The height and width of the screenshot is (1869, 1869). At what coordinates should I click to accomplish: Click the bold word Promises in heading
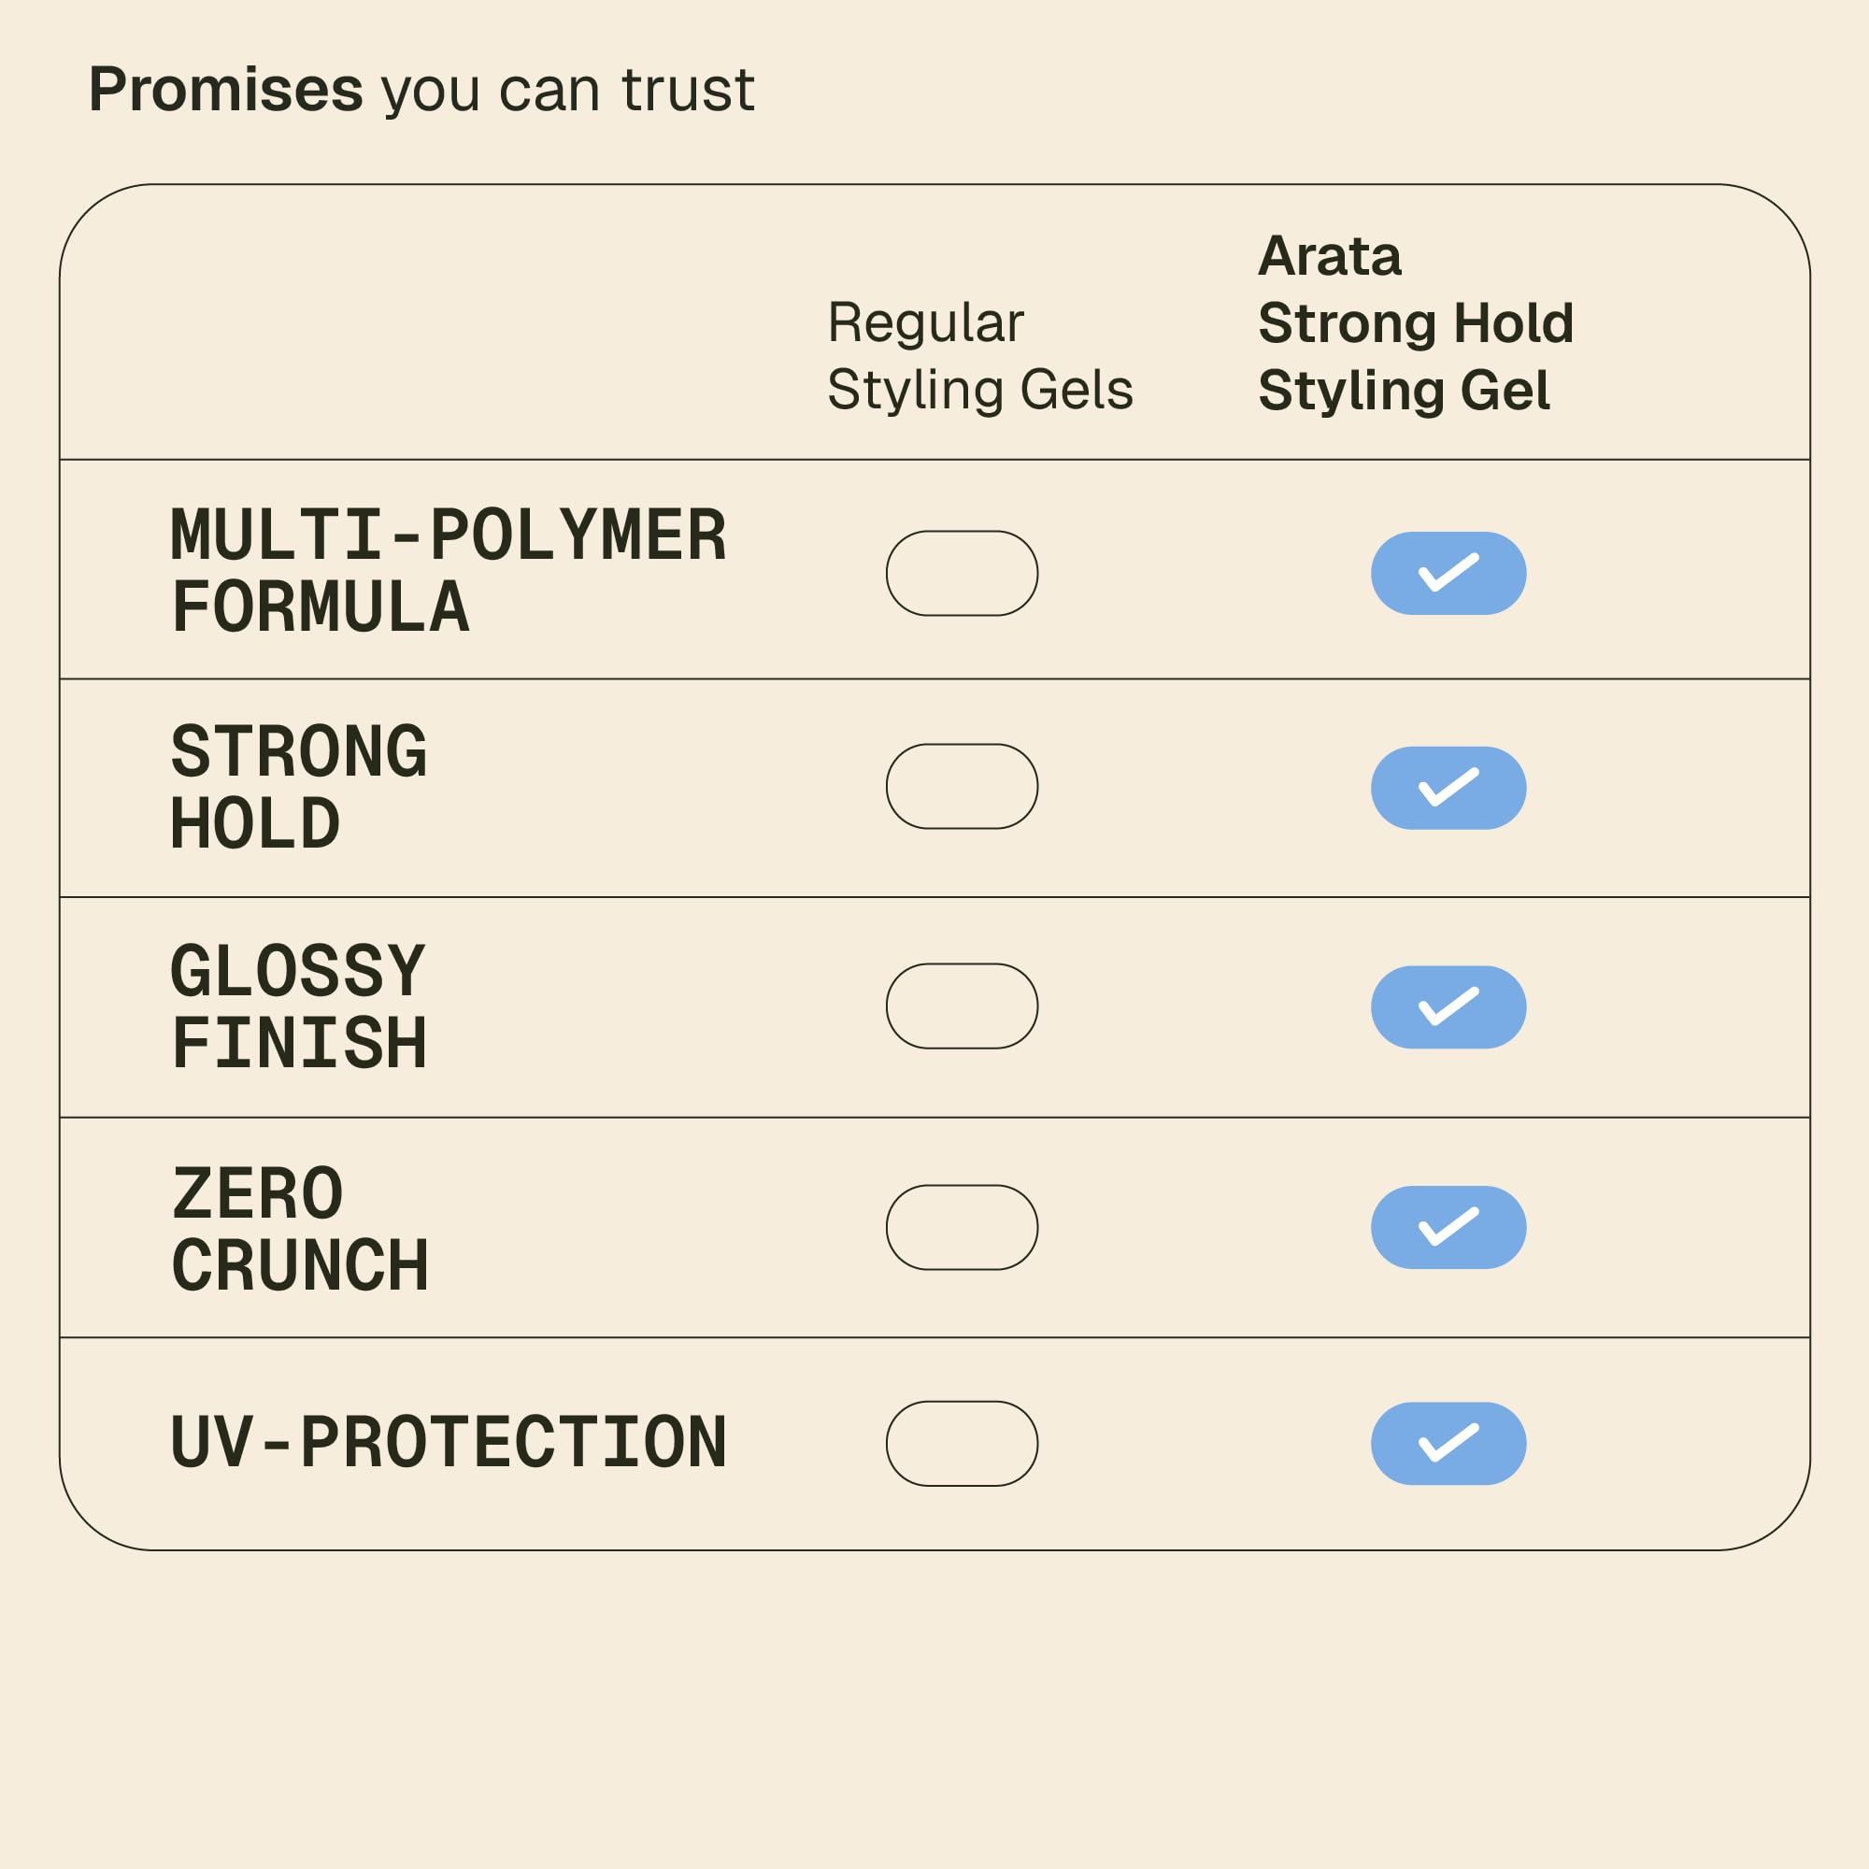(225, 90)
